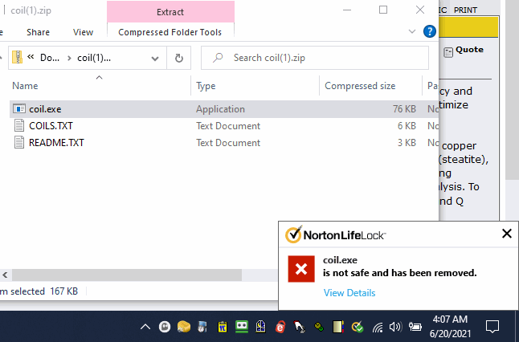Open the Compressed Folder Tools tab

pyautogui.click(x=170, y=32)
